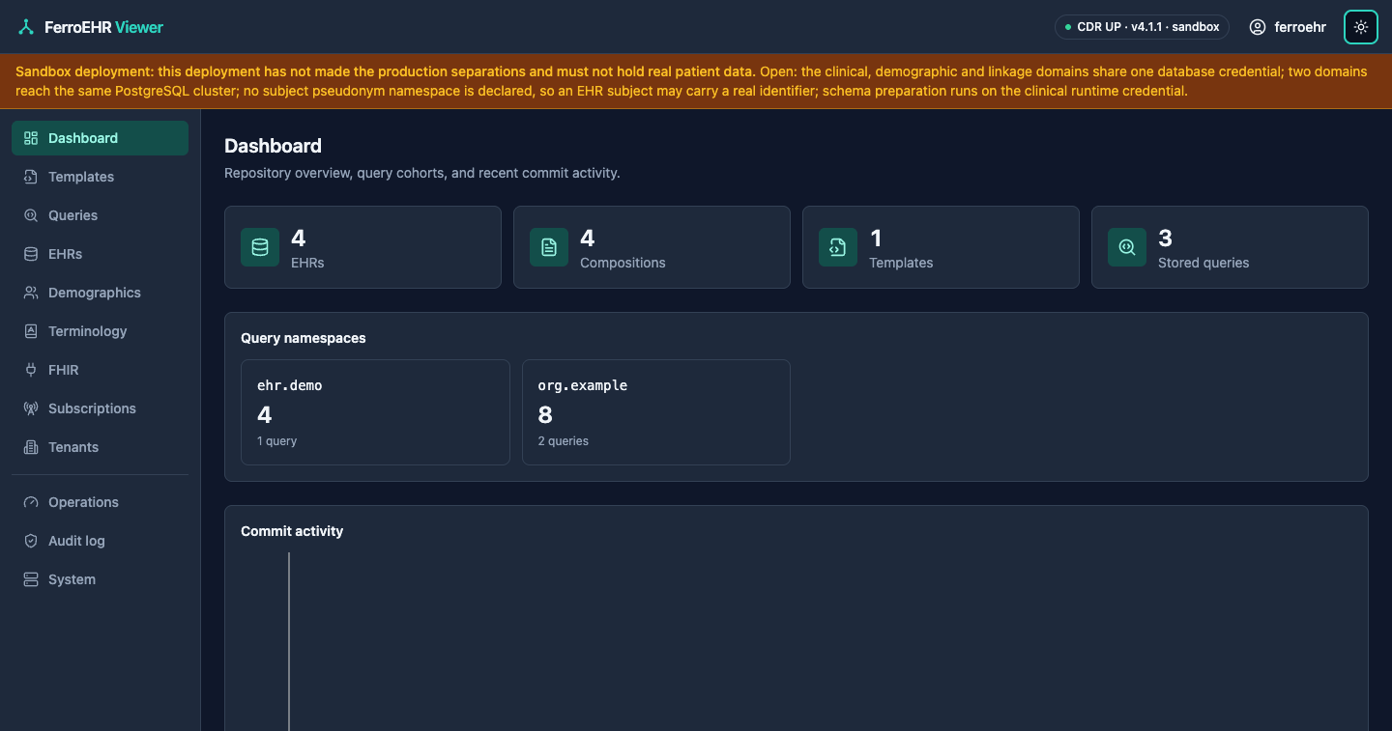Open the EHRs stat card showing 4

pyautogui.click(x=362, y=247)
